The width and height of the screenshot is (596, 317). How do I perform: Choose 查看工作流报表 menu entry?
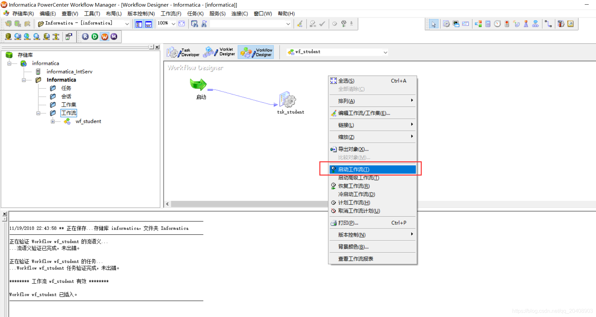point(373,259)
